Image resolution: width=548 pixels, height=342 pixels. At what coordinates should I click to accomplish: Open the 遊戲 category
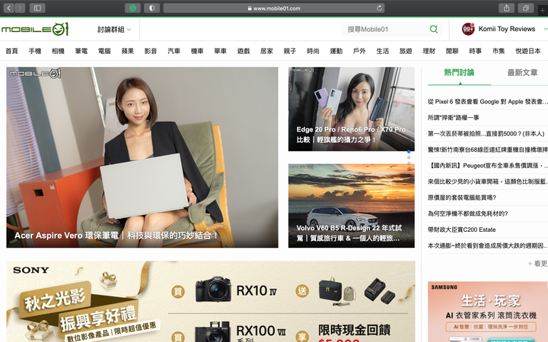pyautogui.click(x=244, y=51)
